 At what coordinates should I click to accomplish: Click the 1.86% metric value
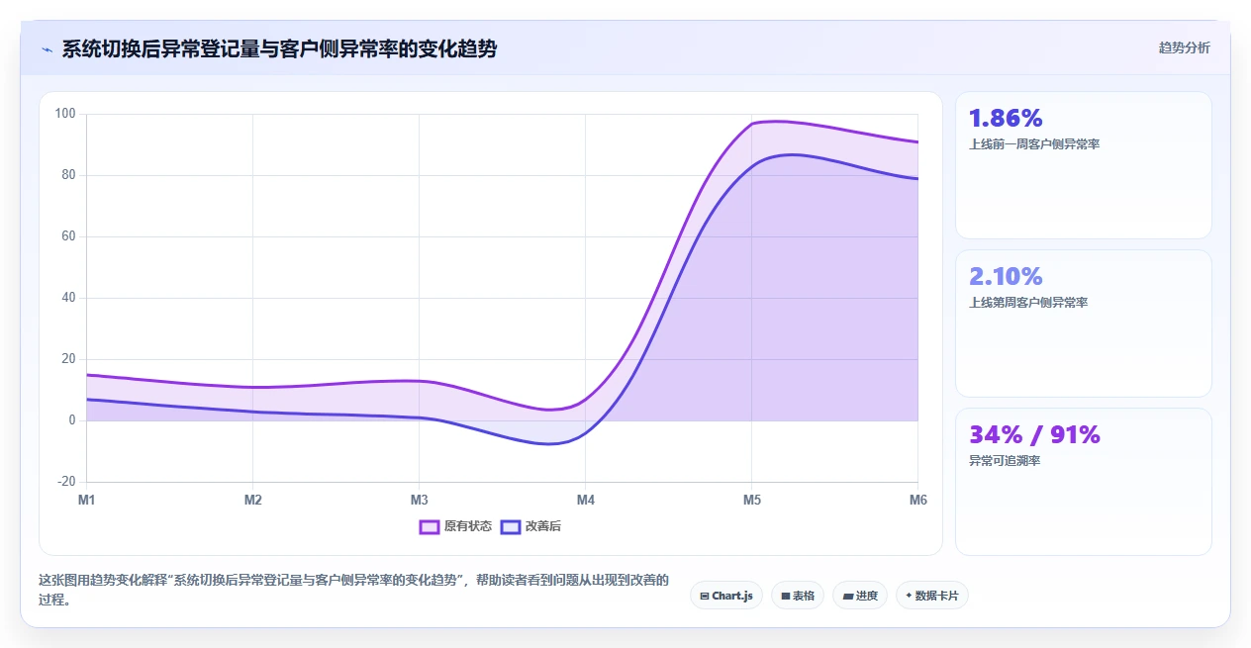point(1006,118)
